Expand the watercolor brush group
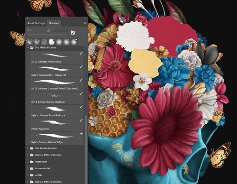The height and width of the screenshot is (184, 237). pyautogui.click(x=28, y=162)
